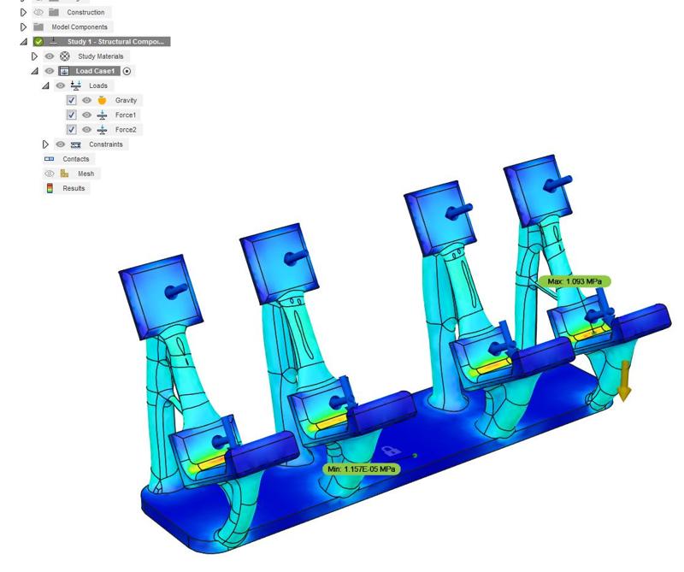Select the Contacts label
The height and width of the screenshot is (572, 684).
tap(75, 159)
